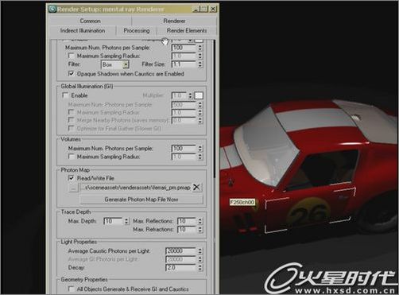This screenshot has width=399, height=295.
Task: Adjust Average Caustic Photons per Light spinner
Action: (x=200, y=250)
